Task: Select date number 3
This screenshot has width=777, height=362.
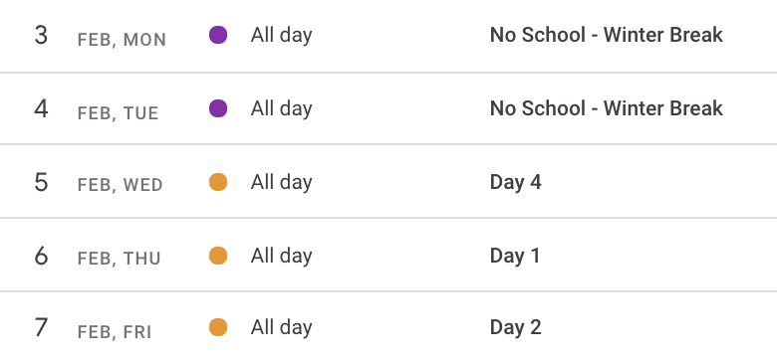Action: [x=41, y=36]
